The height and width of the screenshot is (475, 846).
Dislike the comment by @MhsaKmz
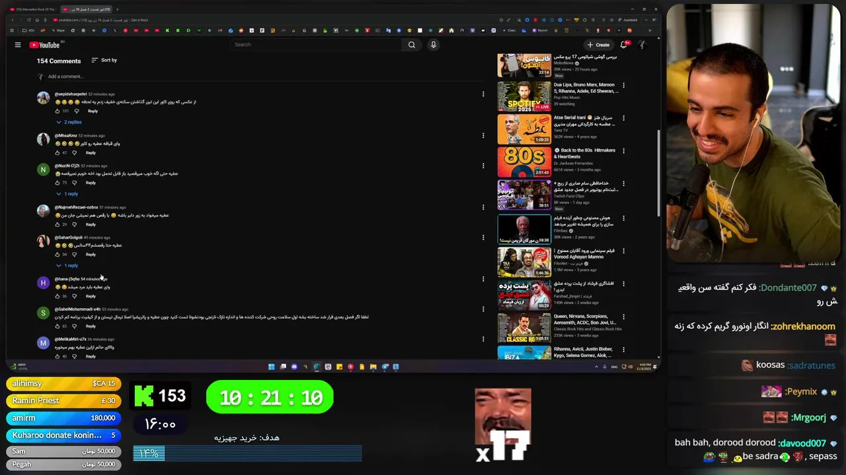click(x=74, y=152)
